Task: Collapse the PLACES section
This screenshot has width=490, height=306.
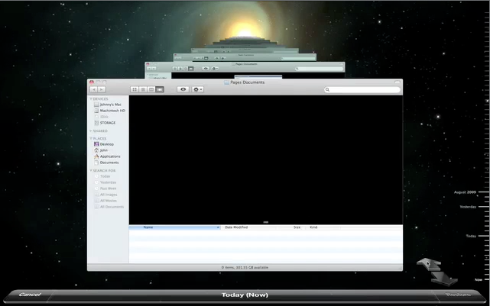Action: coord(91,138)
